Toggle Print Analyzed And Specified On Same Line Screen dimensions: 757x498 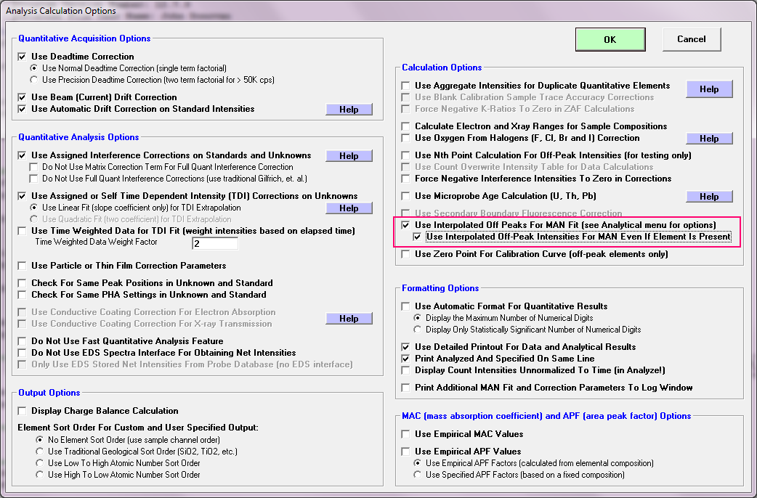406,359
